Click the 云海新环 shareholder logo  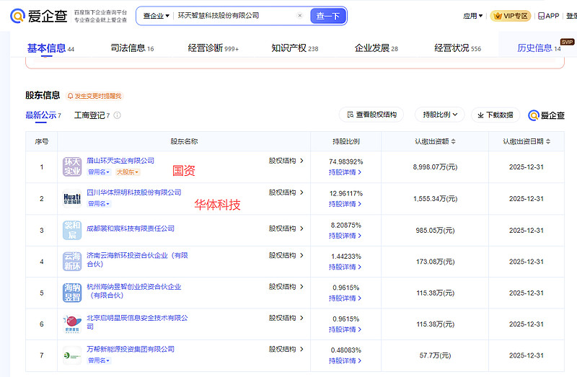(72, 261)
